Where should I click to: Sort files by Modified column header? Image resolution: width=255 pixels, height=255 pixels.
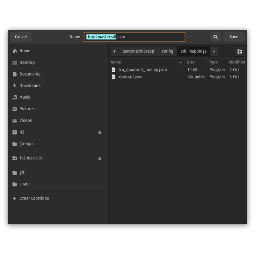(237, 62)
